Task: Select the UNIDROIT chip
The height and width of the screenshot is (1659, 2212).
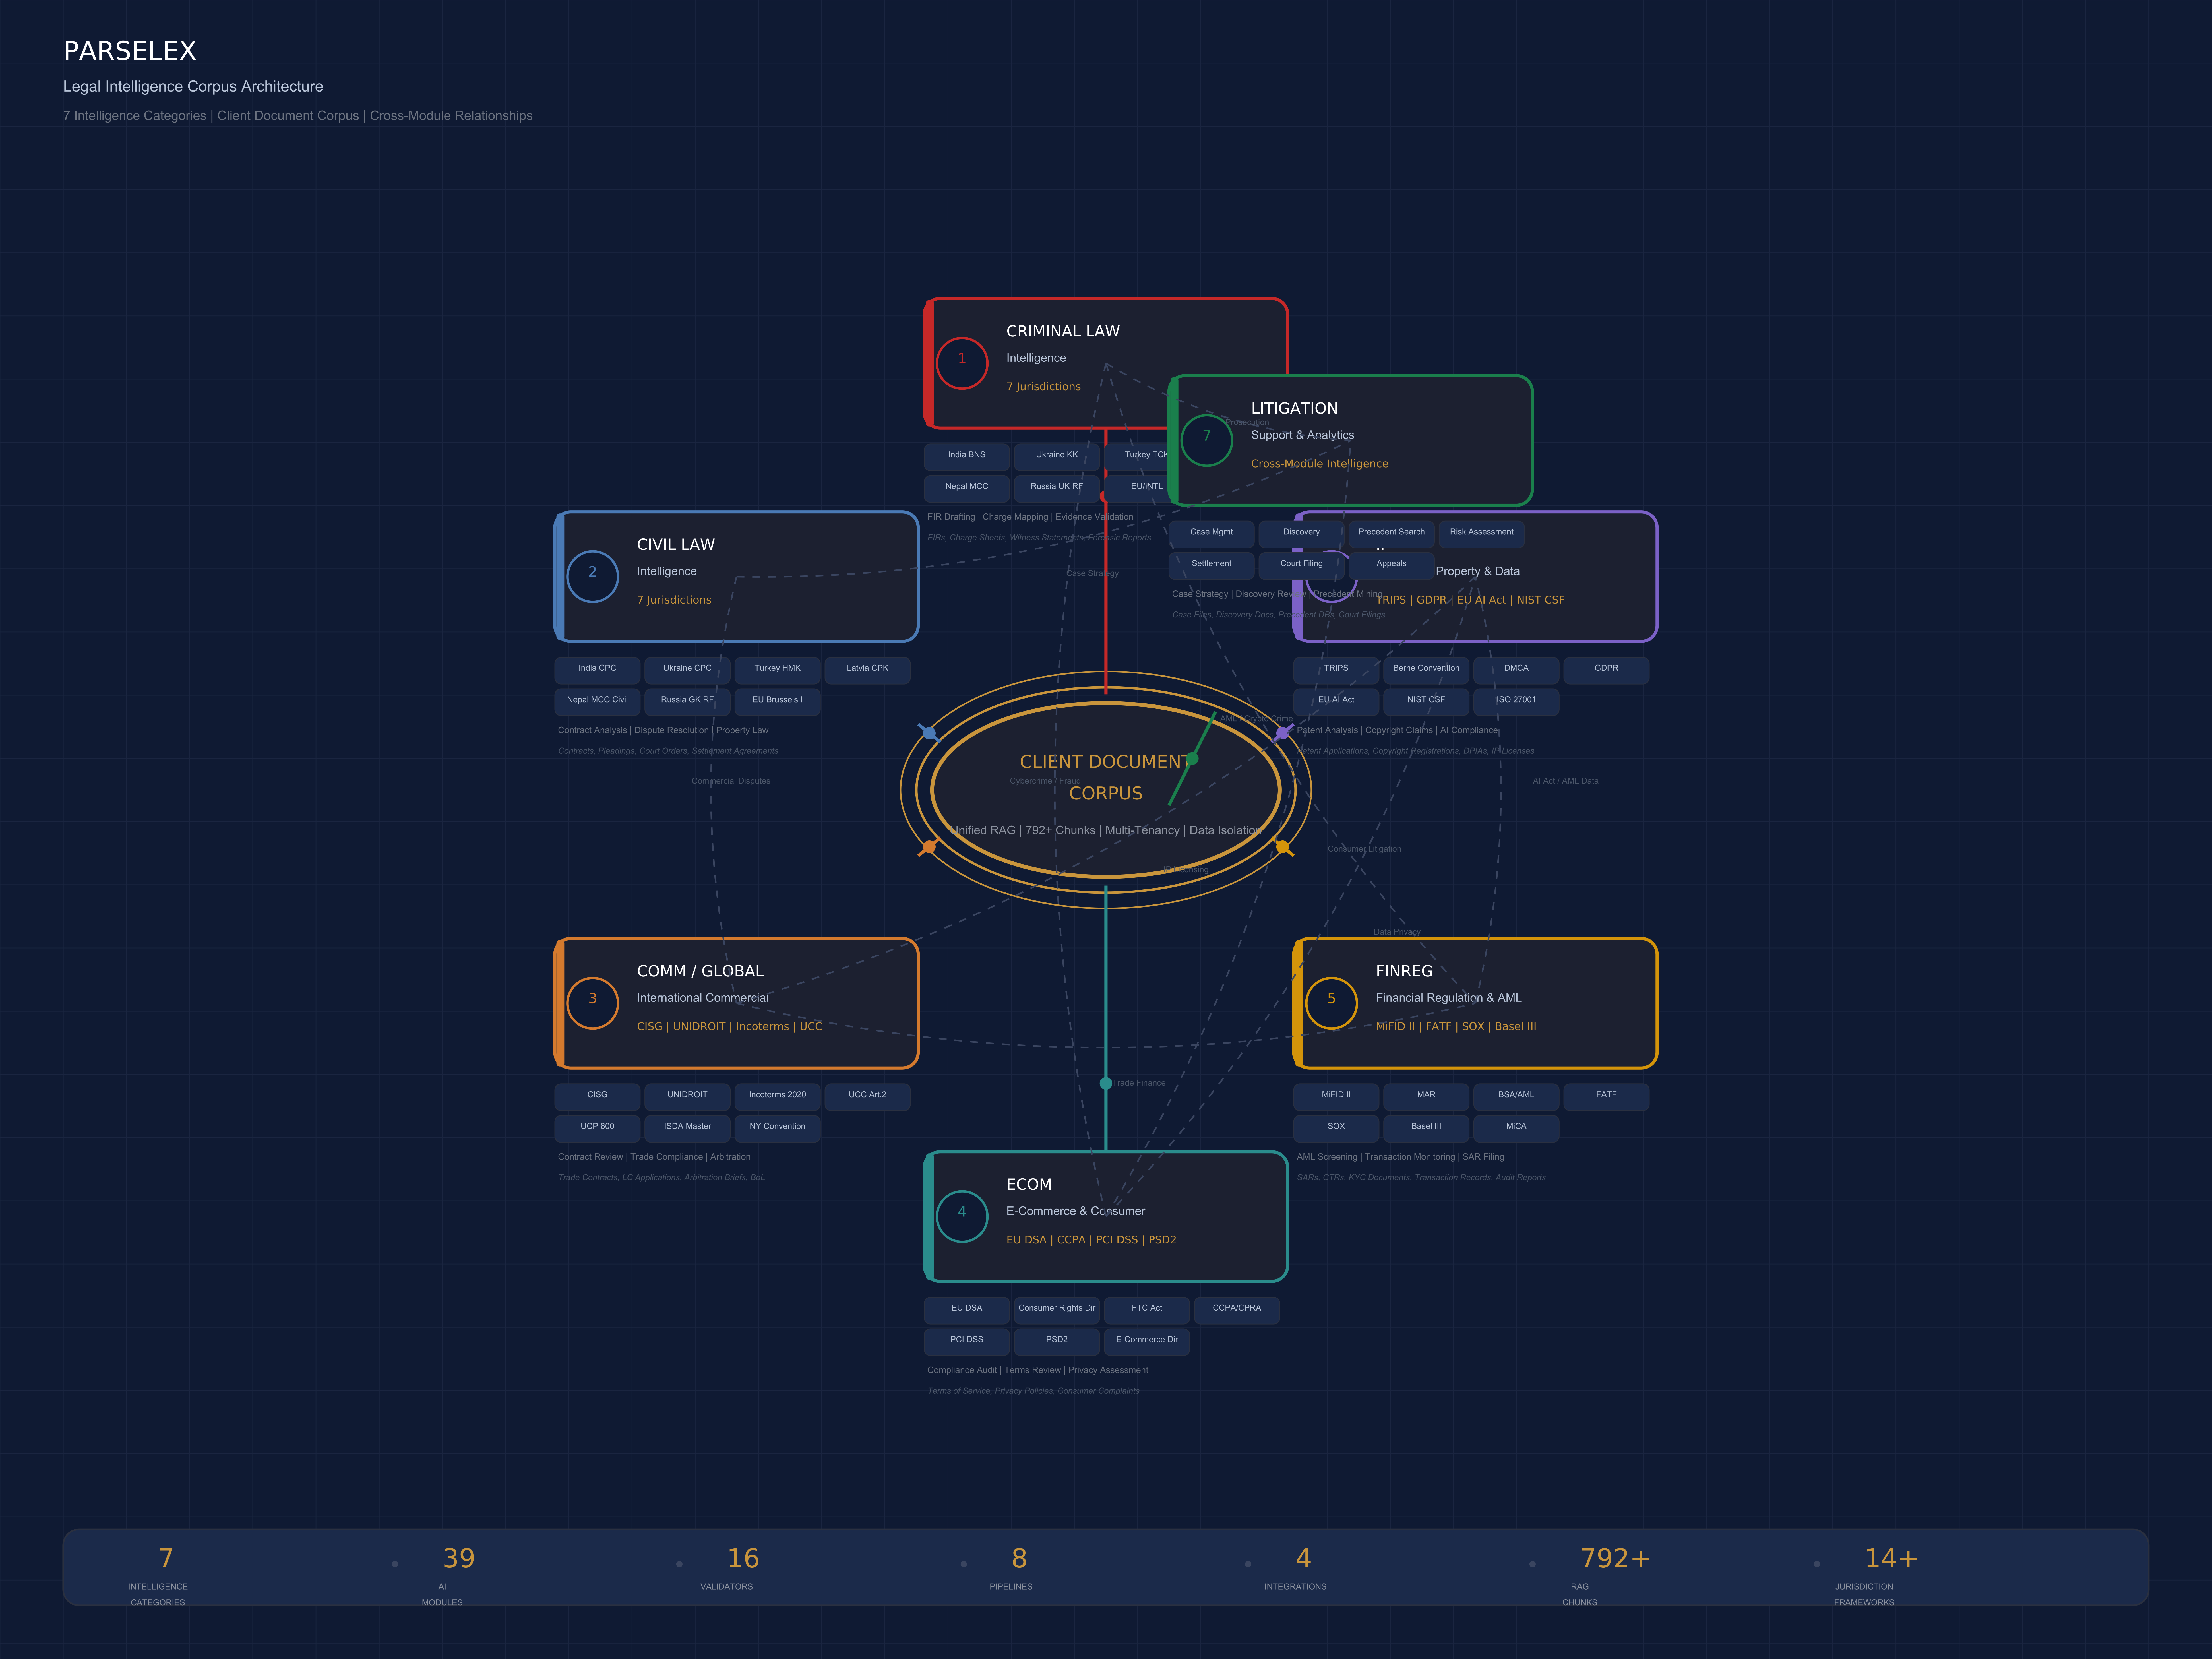Action: 688,1097
